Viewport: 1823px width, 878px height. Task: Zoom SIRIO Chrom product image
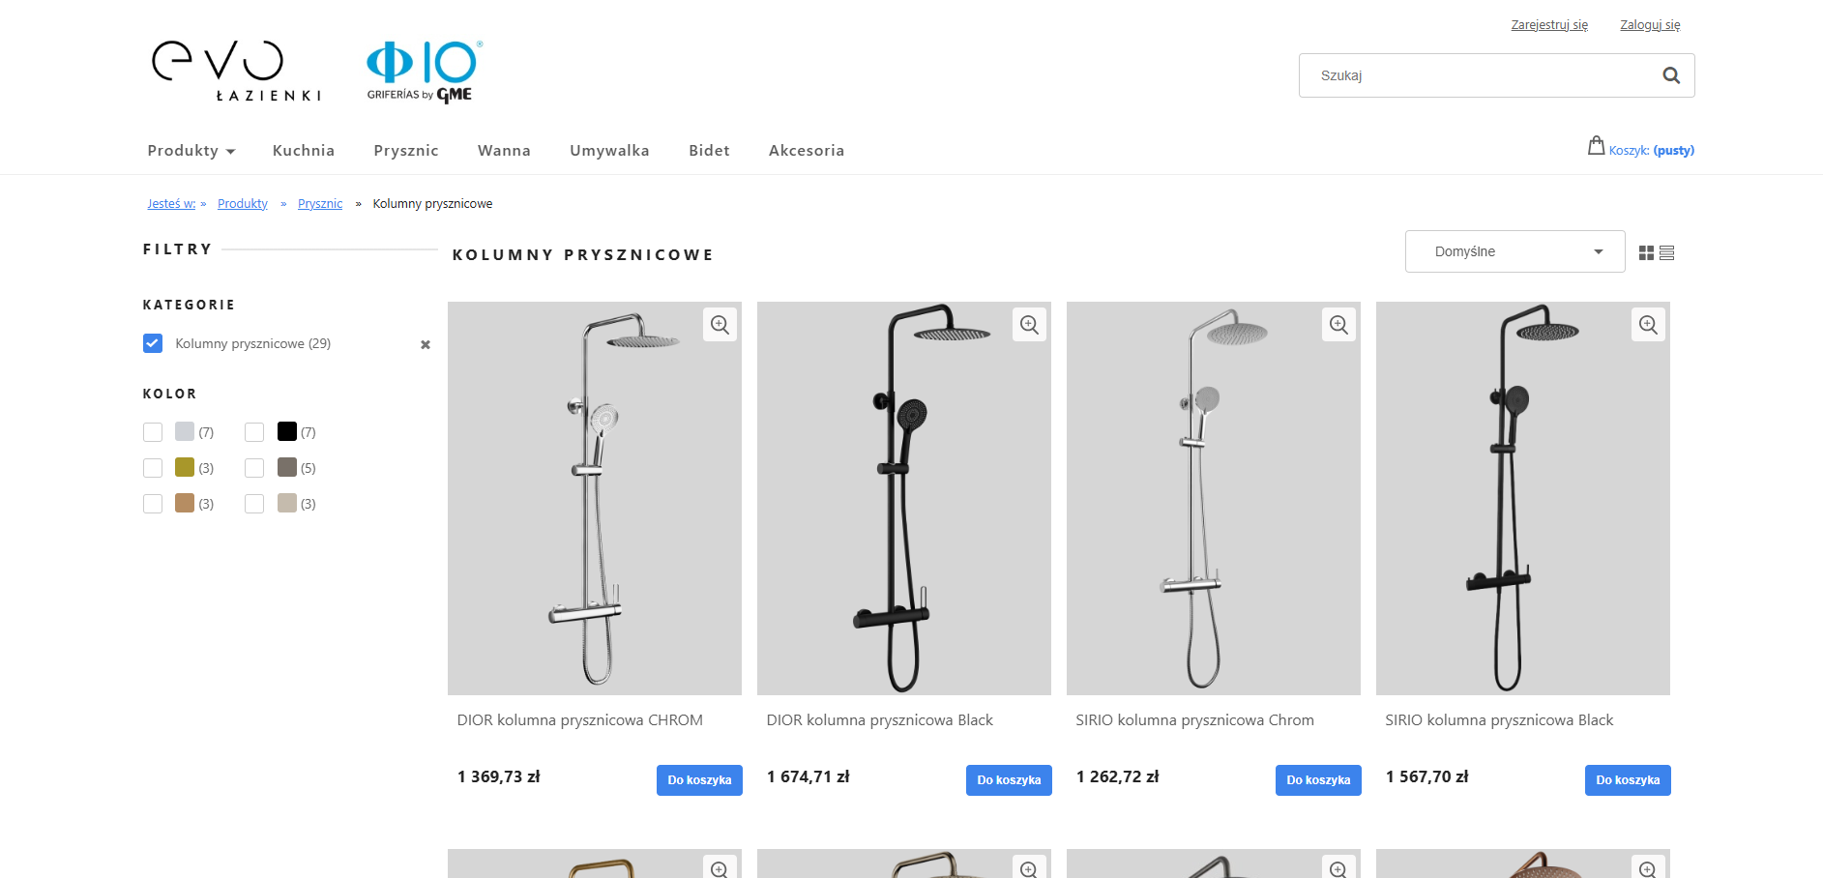pos(1338,325)
